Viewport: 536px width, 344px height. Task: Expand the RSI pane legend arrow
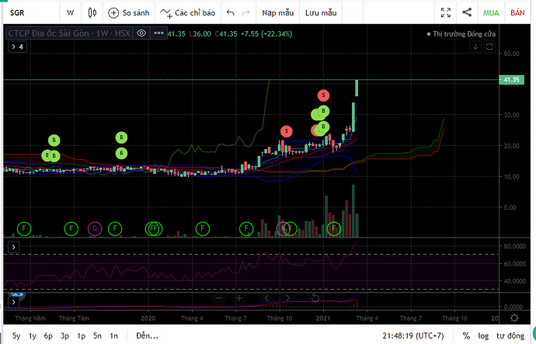14,247
